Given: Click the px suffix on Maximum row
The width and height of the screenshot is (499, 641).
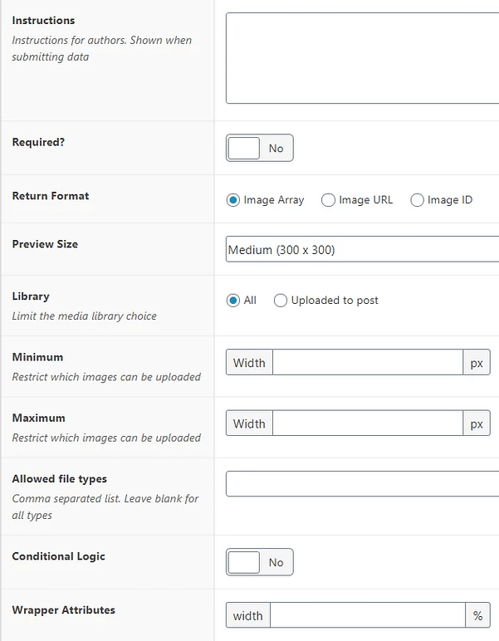Looking at the screenshot, I should tap(477, 423).
